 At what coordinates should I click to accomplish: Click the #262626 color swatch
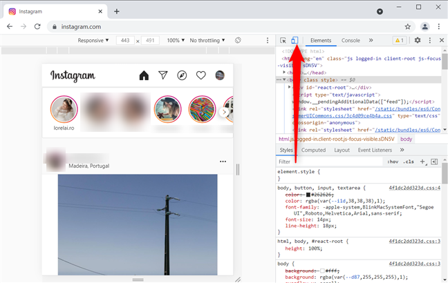pyautogui.click(x=308, y=195)
